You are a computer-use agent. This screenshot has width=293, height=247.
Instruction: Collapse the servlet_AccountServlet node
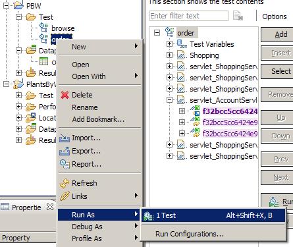(169, 100)
